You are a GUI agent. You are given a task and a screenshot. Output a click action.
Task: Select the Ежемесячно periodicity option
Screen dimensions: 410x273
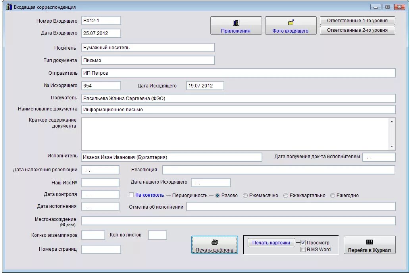click(245, 196)
